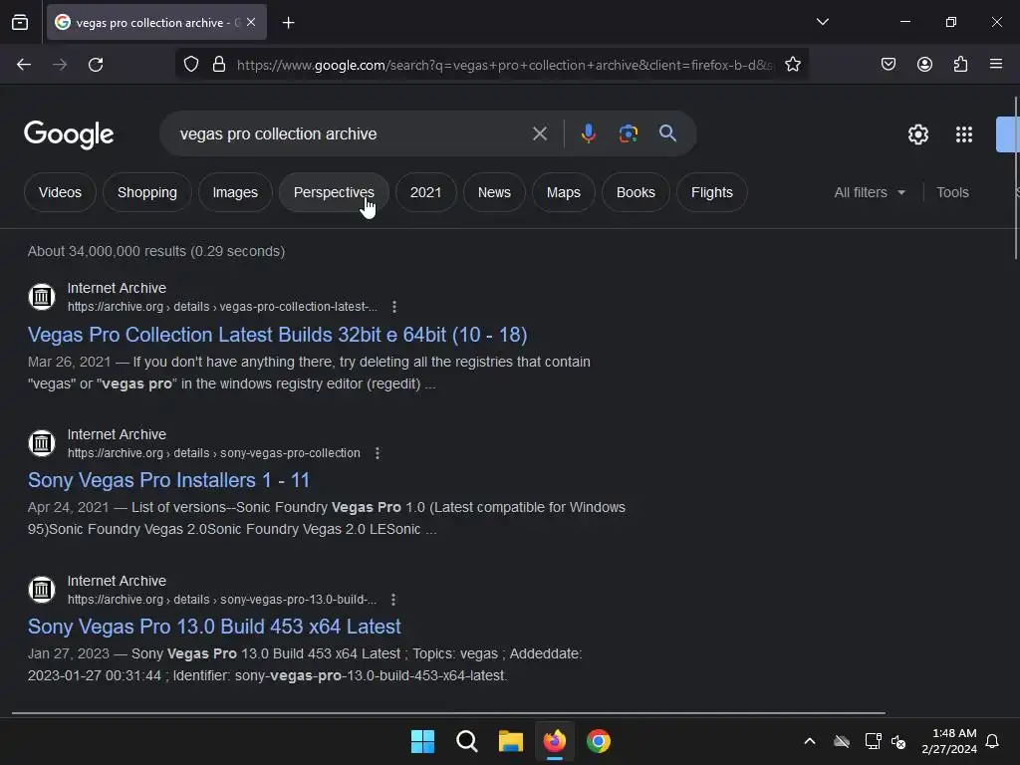1020x765 pixels.
Task: Open Sony Vegas Pro Installers 1 - 11 result
Action: (x=168, y=480)
